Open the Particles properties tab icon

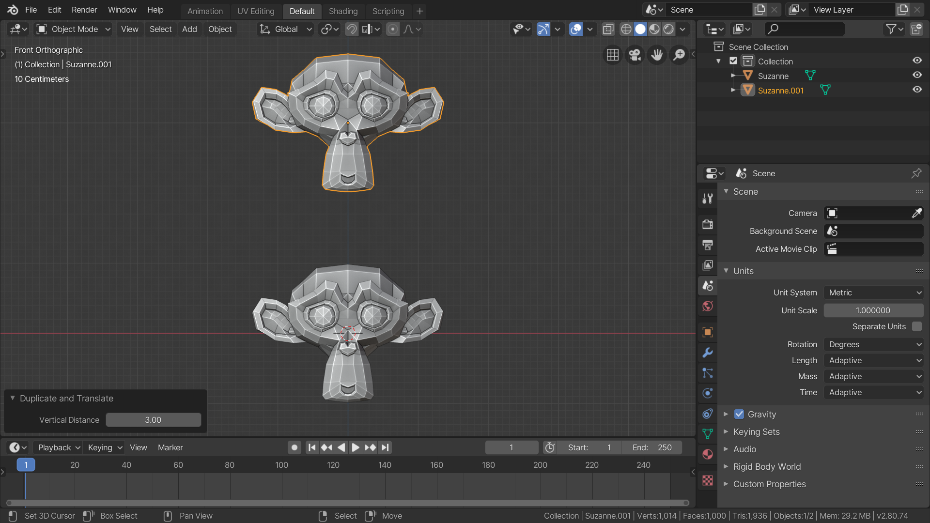pos(708,373)
